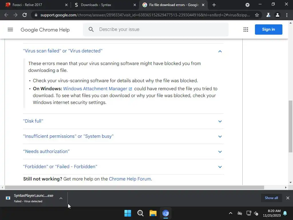
Task: Expand the "Needs authorization" chevron
Action: click(220, 152)
